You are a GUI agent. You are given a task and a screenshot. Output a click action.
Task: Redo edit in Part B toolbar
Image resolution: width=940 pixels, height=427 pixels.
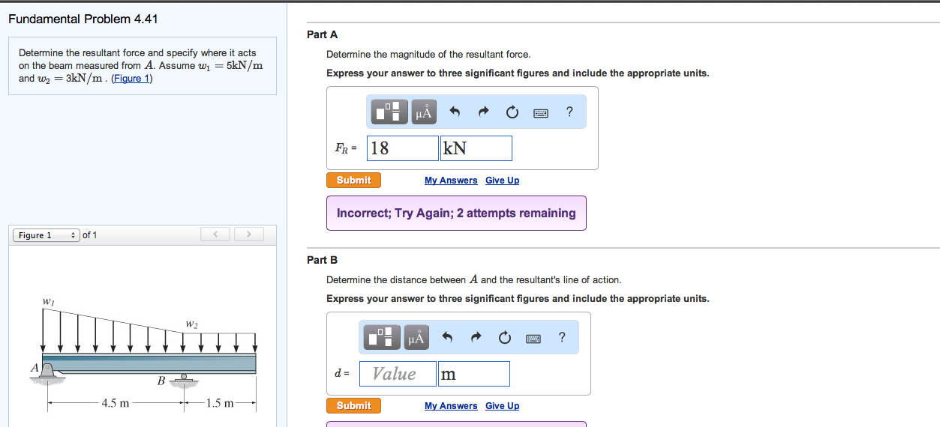[476, 338]
